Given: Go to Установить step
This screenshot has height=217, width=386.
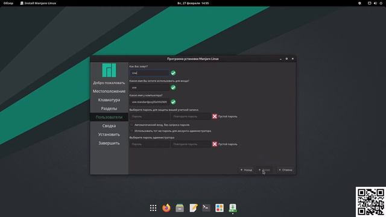Looking at the screenshot, I should point(109,134).
